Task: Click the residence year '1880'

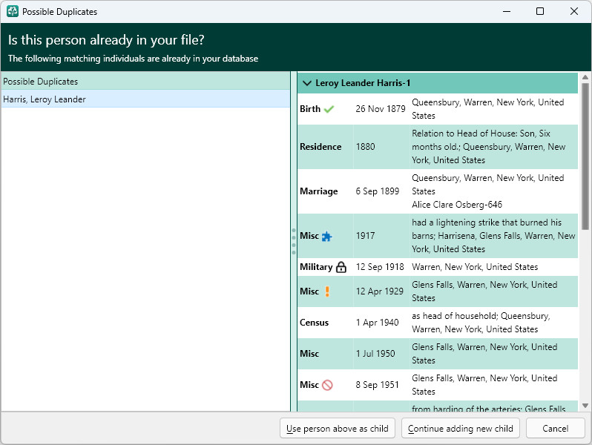Action: 366,147
